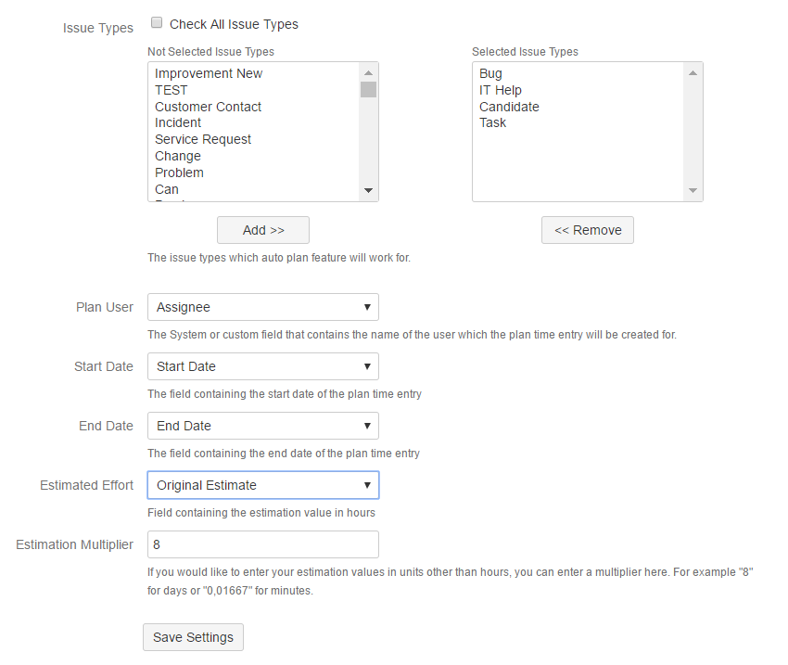Click scroll up arrow in Selected Issue Types
Screen dimensions: 788x665
click(x=693, y=72)
